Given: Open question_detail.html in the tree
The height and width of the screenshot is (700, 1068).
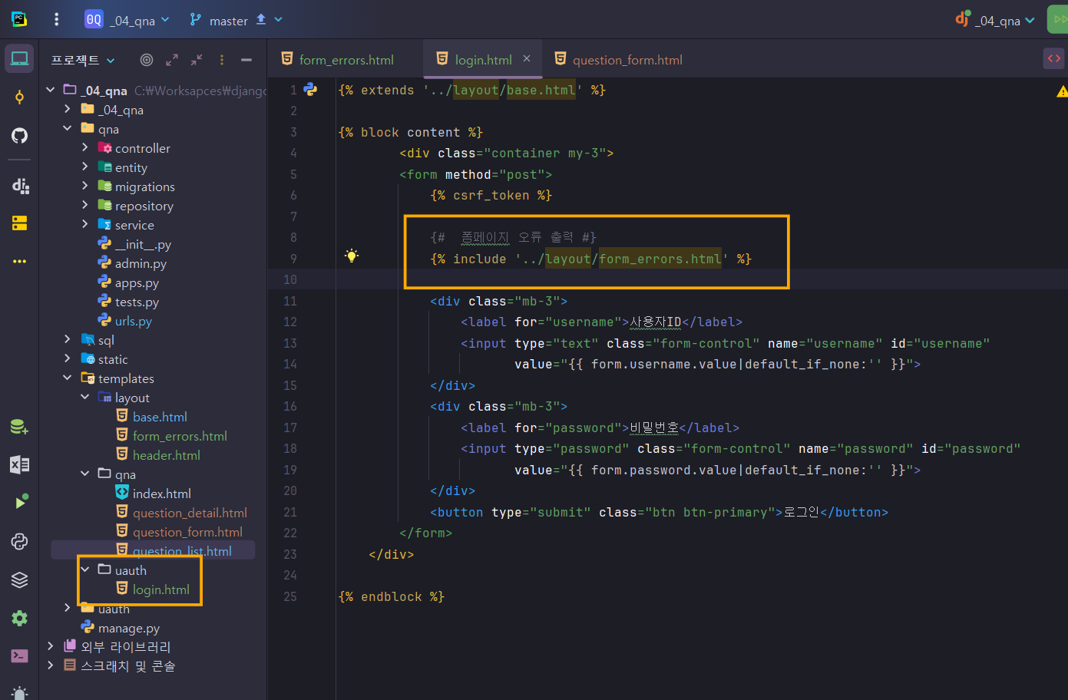Looking at the screenshot, I should click(x=190, y=513).
